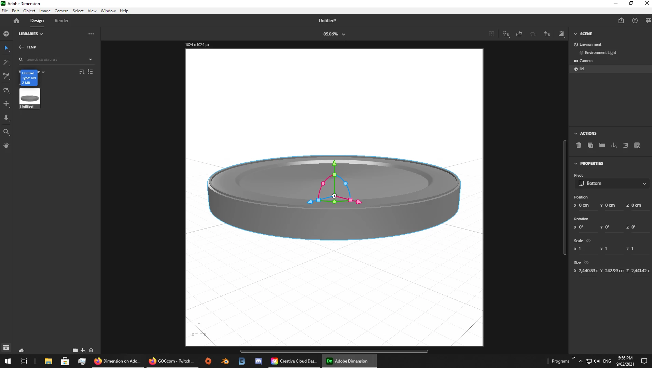Viewport: 652px width, 368px height.
Task: Click the add library item plus icon
Action: [x=83, y=350]
